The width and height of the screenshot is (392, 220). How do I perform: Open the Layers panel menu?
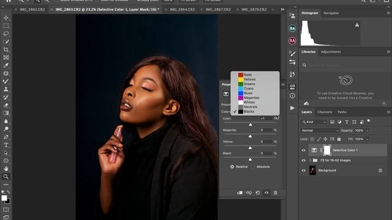[x=388, y=112]
